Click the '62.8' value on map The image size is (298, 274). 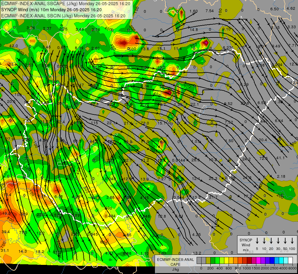tap(94, 104)
